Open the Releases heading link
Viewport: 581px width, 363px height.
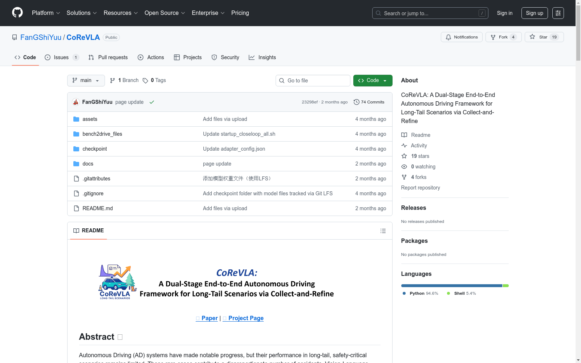(x=414, y=208)
